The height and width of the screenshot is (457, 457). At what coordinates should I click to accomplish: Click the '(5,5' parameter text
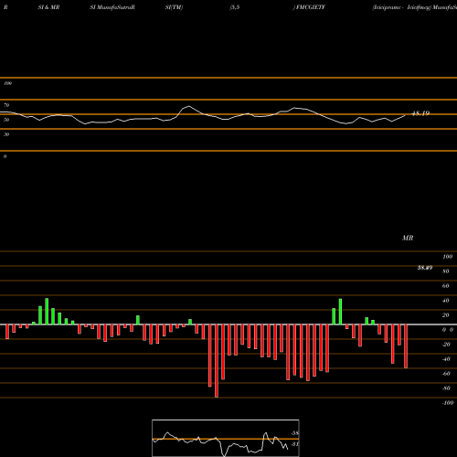pyautogui.click(x=235, y=7)
